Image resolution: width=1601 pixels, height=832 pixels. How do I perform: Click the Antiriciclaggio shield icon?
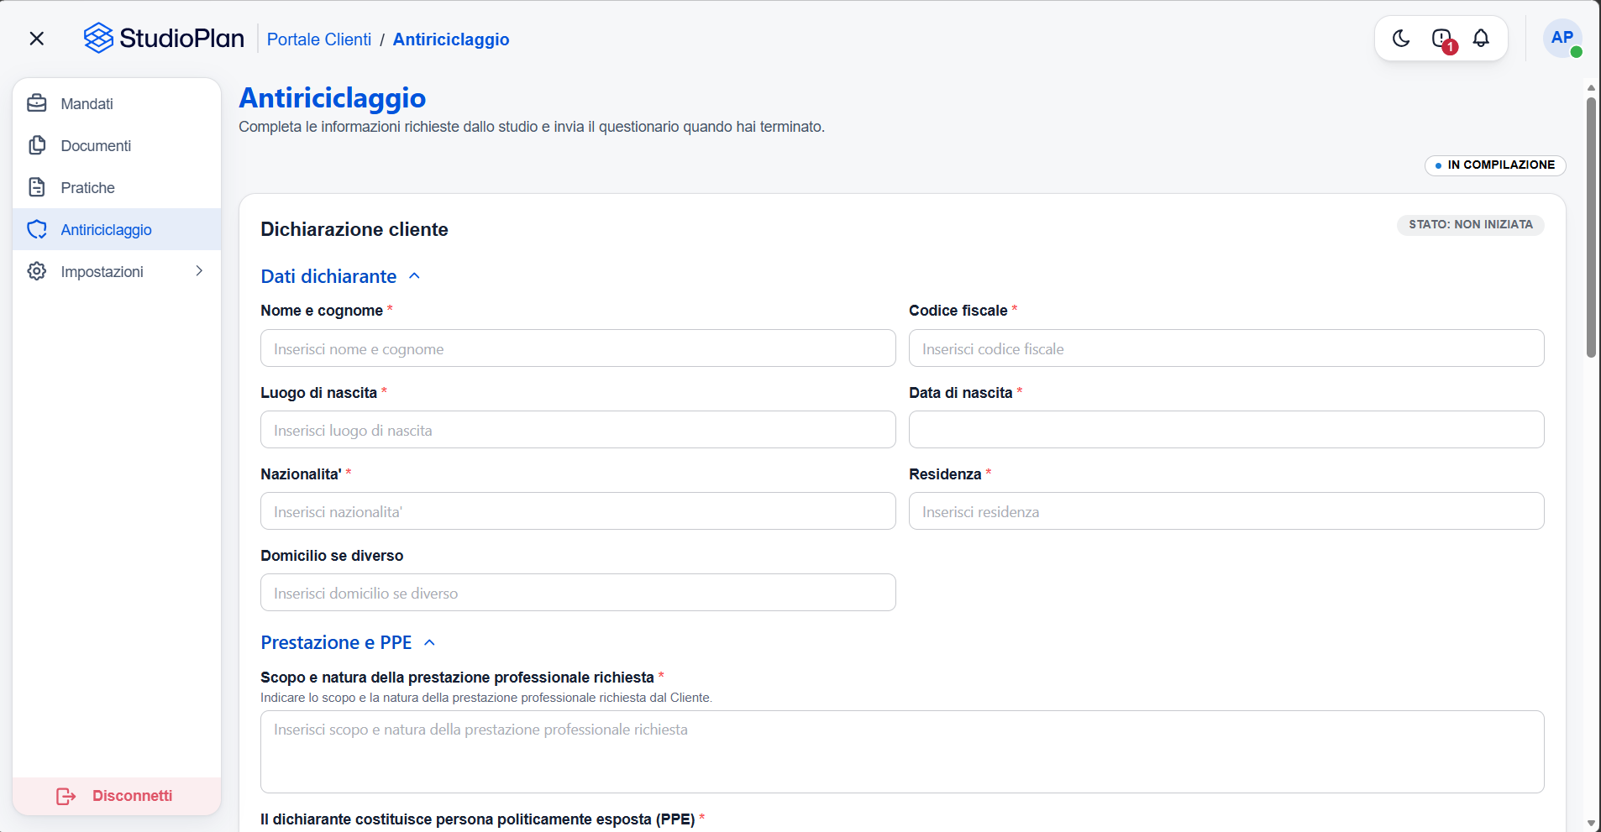[x=37, y=229]
